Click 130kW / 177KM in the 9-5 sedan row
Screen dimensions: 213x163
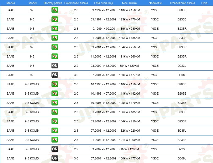click(129, 75)
